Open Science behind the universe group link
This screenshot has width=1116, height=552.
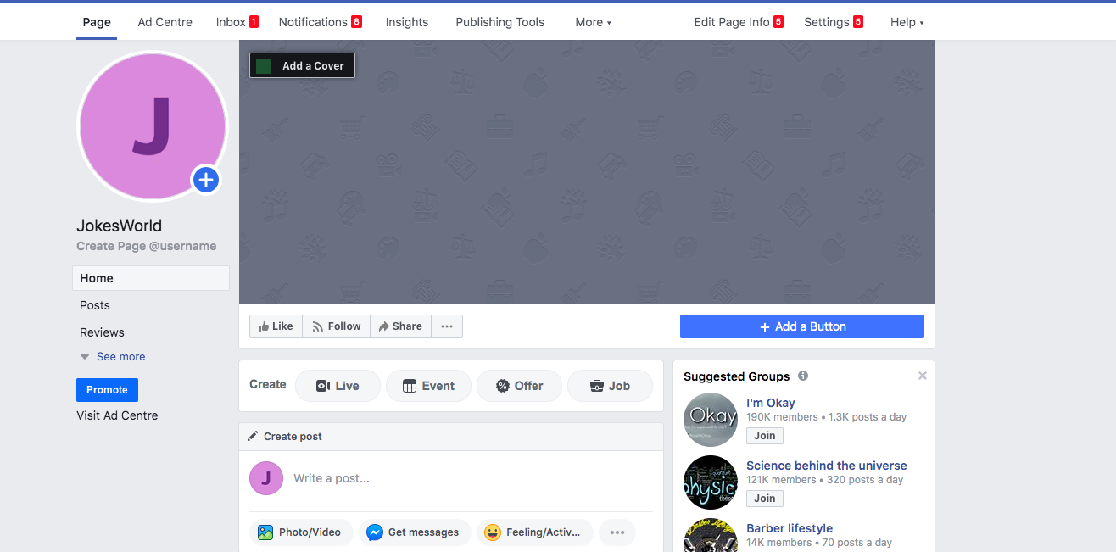click(x=827, y=466)
